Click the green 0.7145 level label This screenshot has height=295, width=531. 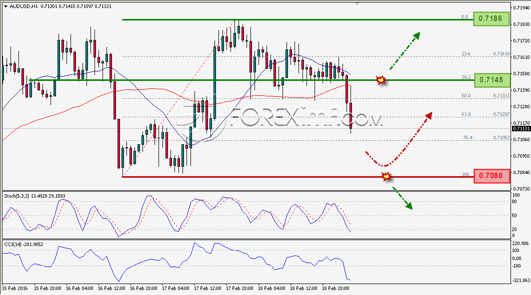(491, 80)
